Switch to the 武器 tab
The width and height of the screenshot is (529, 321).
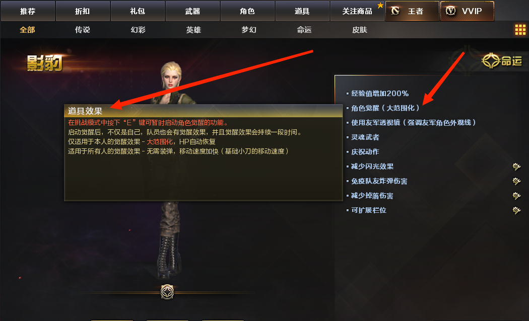pos(192,11)
